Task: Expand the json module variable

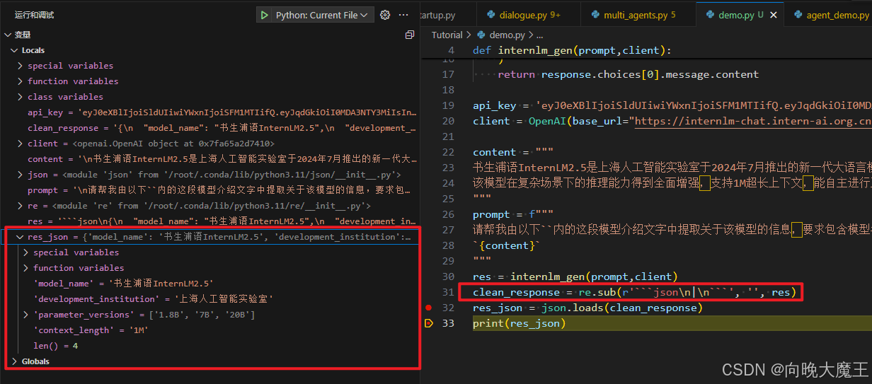Action: (x=21, y=175)
